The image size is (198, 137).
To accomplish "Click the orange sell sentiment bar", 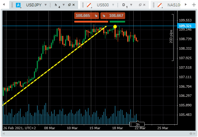I will point(91,21).
